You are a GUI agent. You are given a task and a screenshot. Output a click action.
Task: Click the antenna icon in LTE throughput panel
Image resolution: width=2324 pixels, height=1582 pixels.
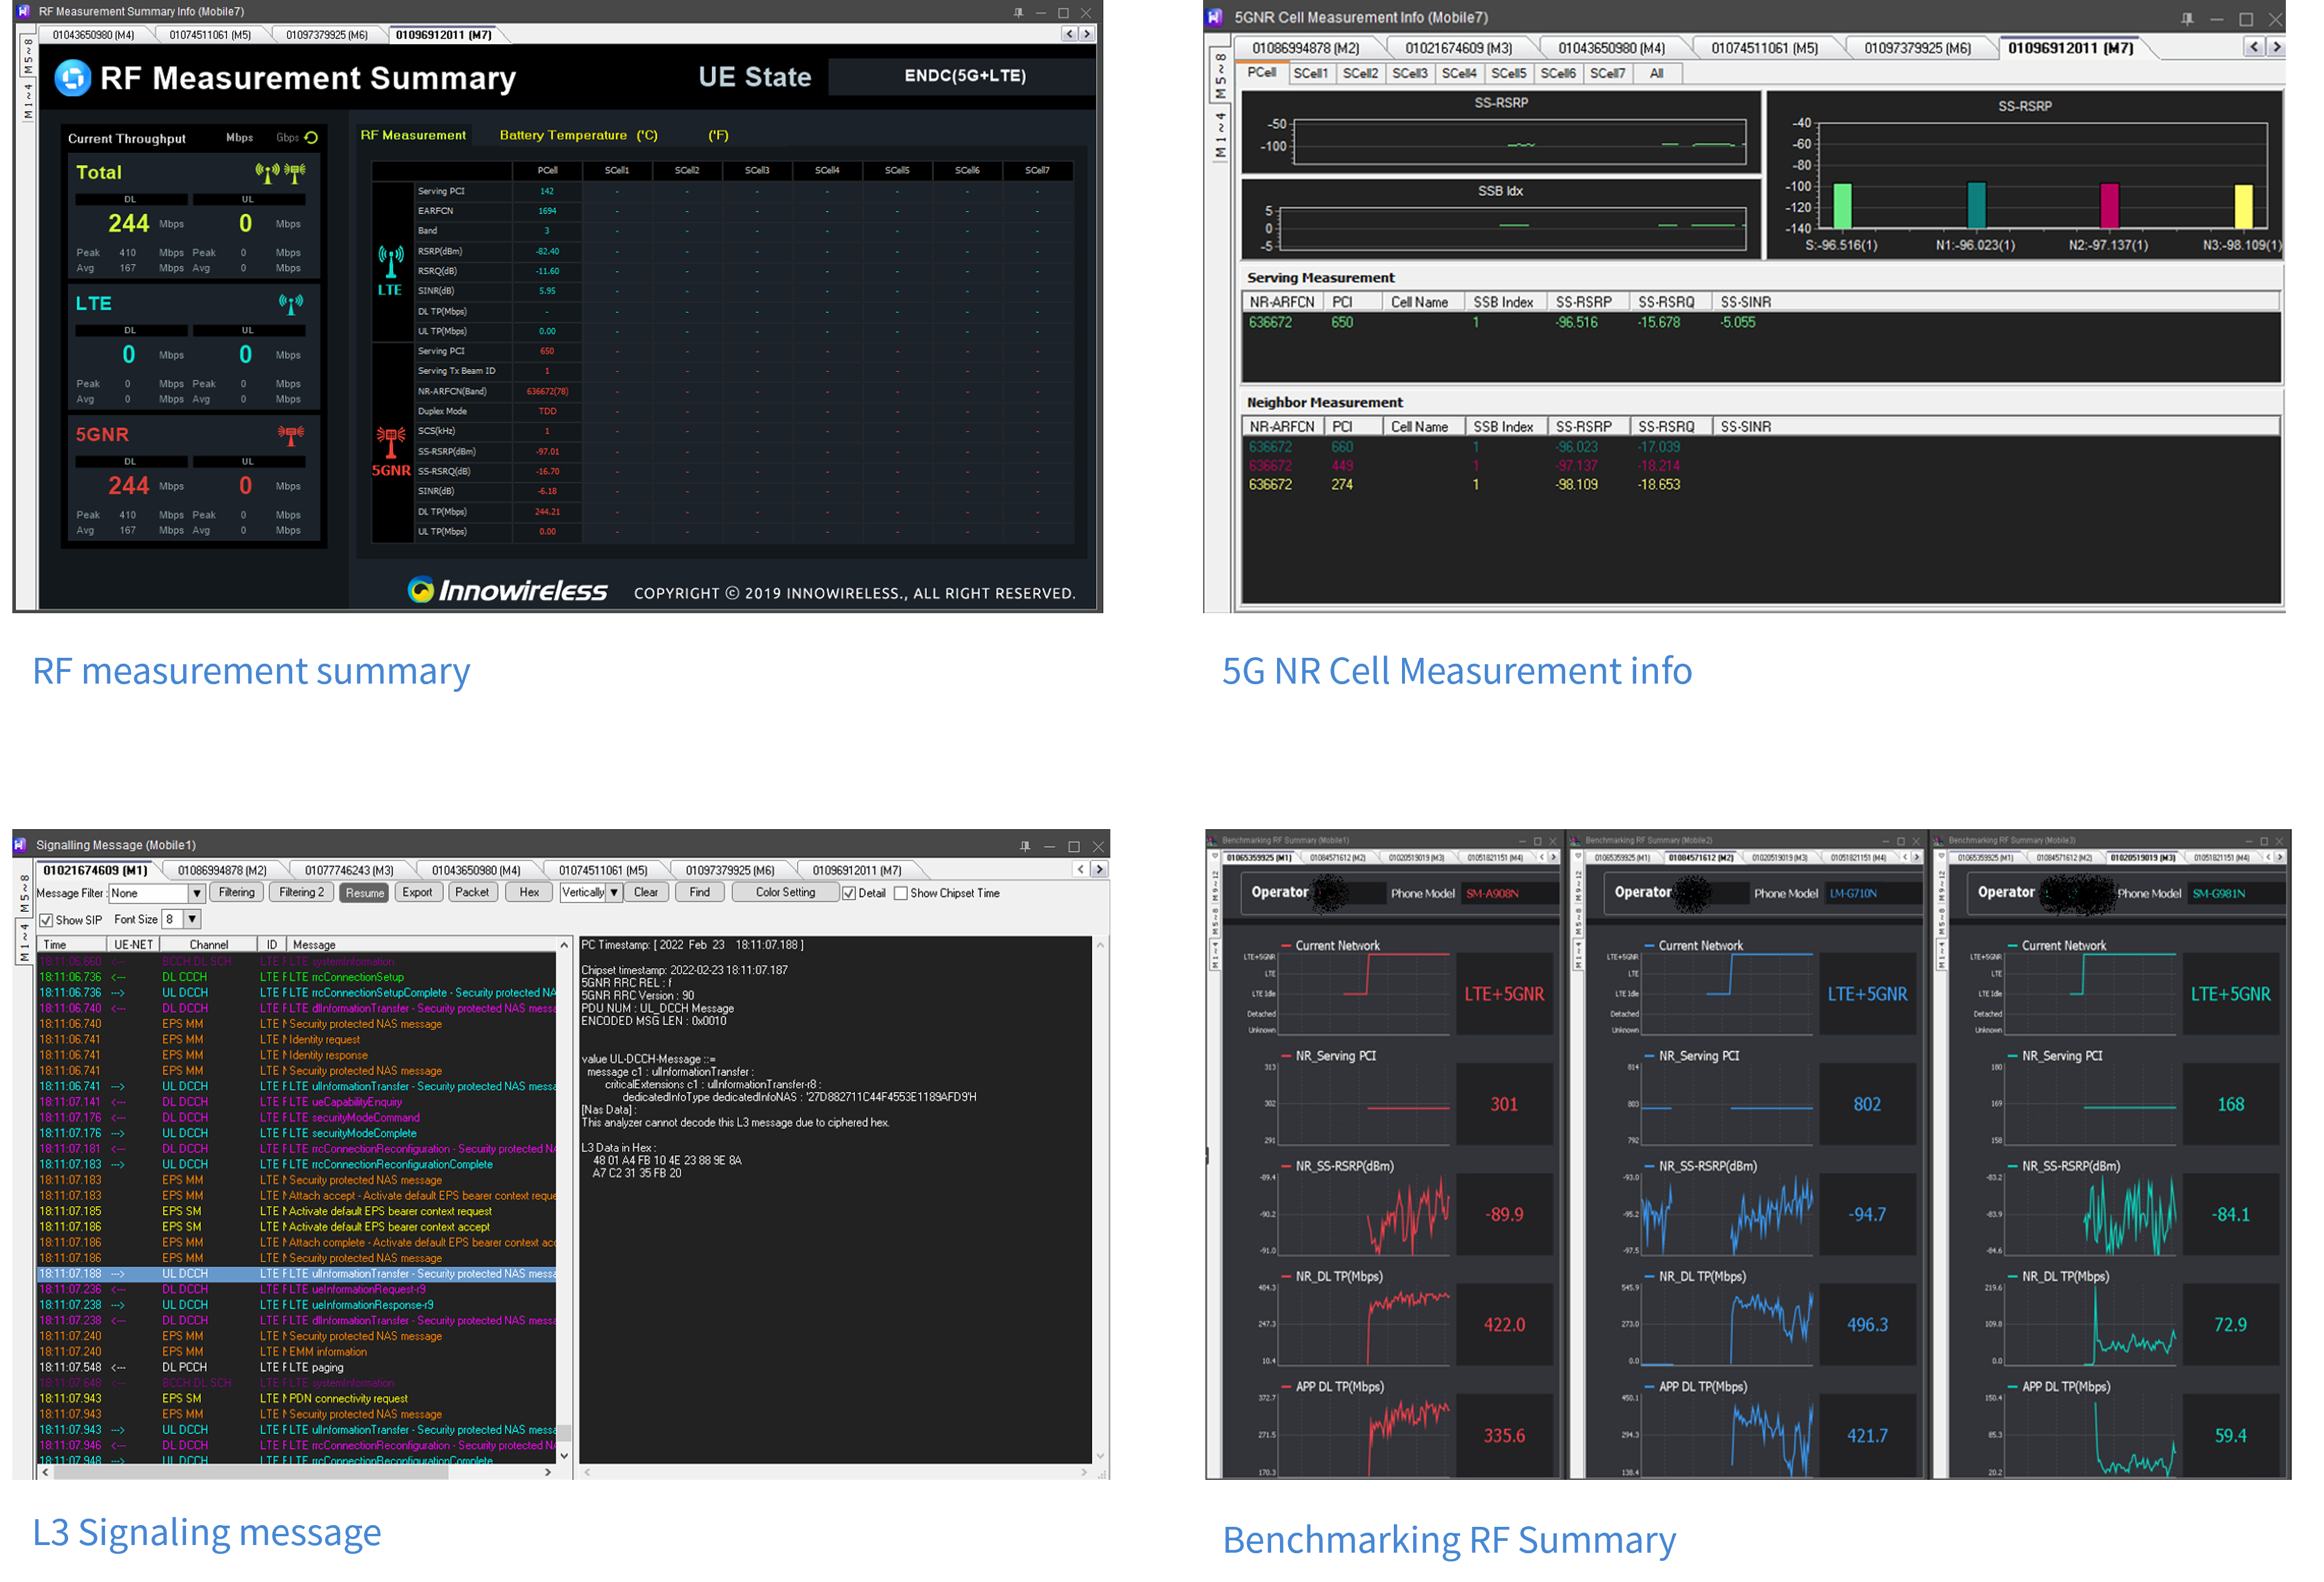coord(291,304)
